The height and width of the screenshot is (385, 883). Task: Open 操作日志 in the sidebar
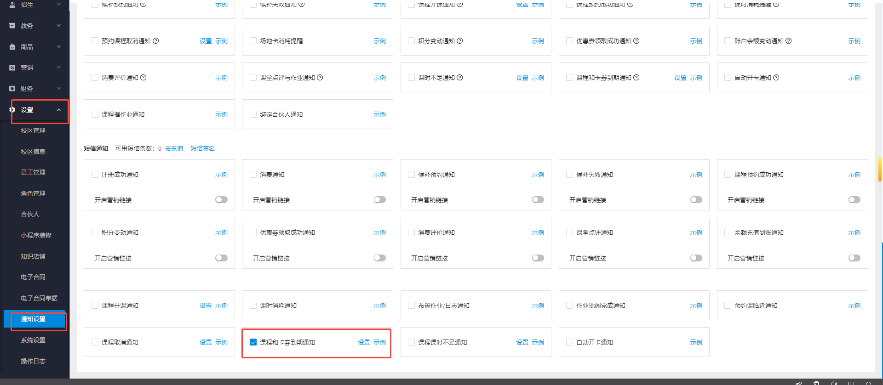[x=33, y=361]
